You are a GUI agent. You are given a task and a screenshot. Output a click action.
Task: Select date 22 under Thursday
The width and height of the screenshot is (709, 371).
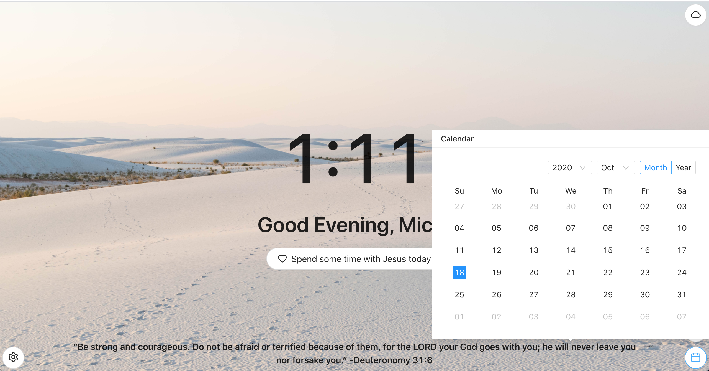[x=608, y=272]
